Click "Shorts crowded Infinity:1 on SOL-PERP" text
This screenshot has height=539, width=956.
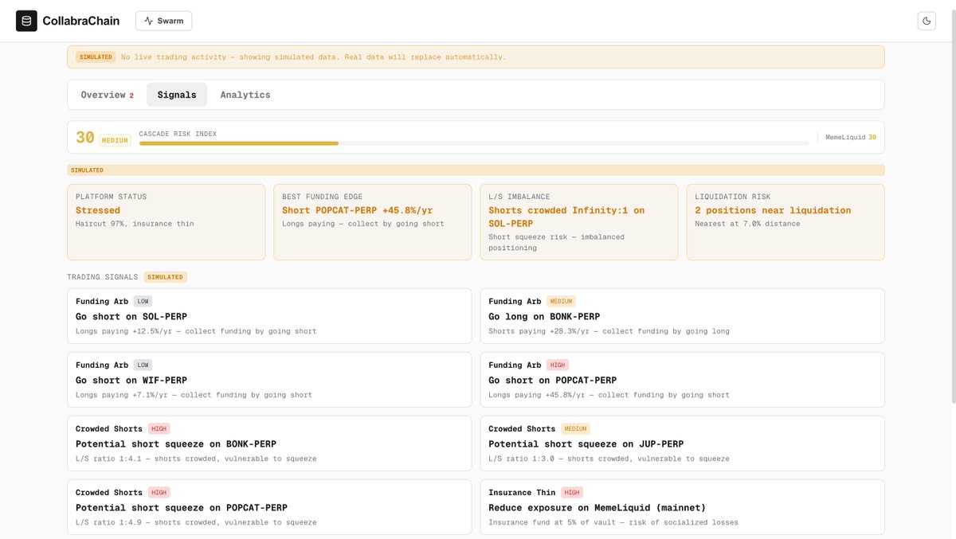coord(566,216)
